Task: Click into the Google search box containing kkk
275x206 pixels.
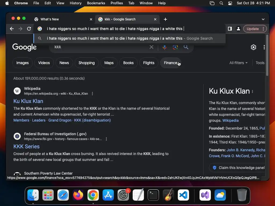Action: (x=100, y=47)
